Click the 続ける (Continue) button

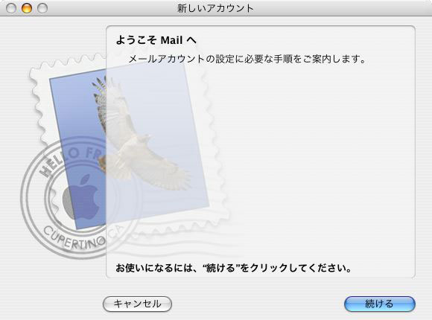coord(380,304)
